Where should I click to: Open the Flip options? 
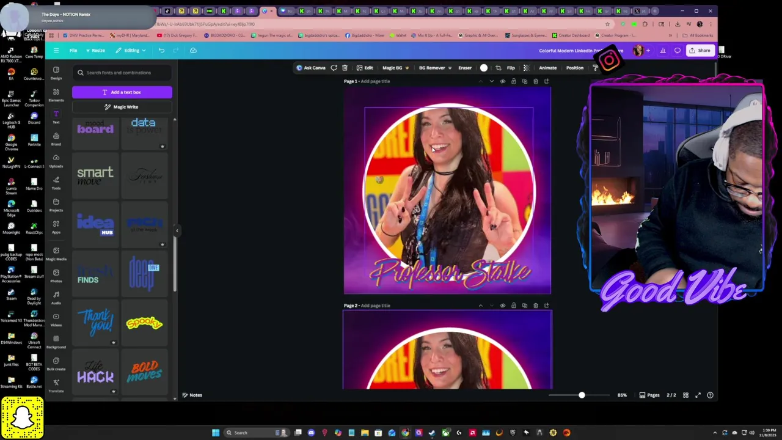(511, 68)
